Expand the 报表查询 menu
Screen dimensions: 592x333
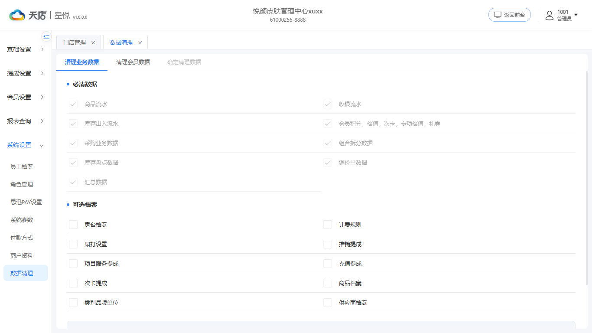[26, 121]
